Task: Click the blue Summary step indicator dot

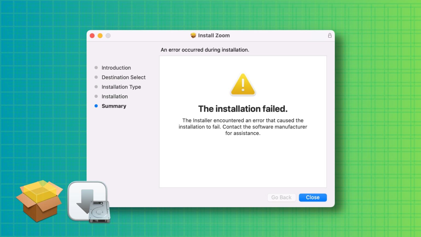Action: pyautogui.click(x=96, y=106)
